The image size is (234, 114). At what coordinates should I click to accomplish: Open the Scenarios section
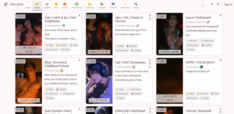coord(113,5)
